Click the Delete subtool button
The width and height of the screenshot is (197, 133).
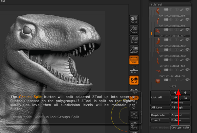[x=180, y=120]
